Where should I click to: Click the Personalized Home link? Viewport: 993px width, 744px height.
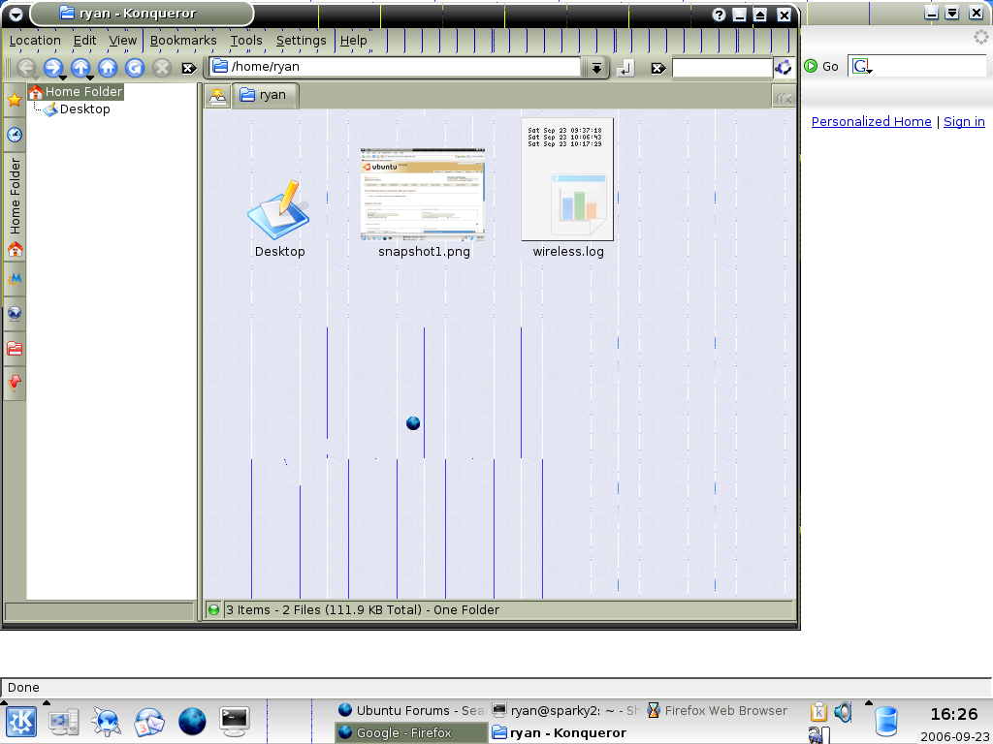[871, 122]
